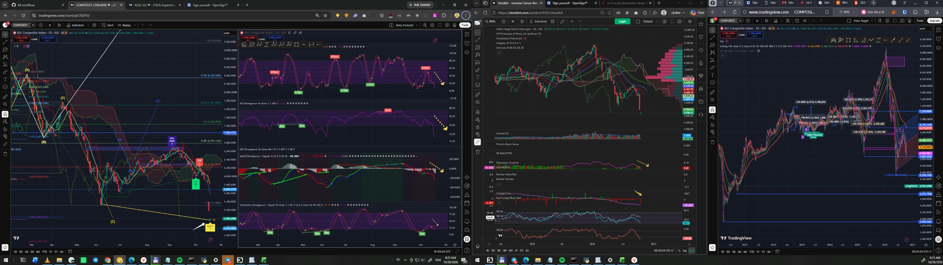Select the brush tool in Stockbit drawing toolbar

(477, 70)
